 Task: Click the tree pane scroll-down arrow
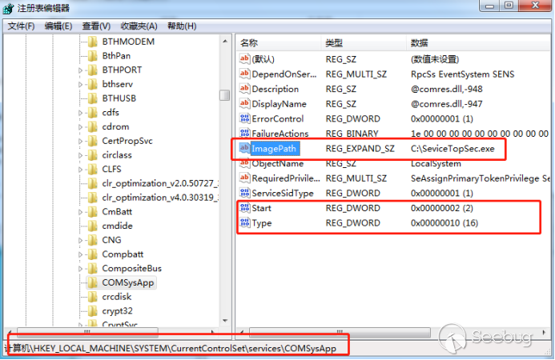(225, 320)
